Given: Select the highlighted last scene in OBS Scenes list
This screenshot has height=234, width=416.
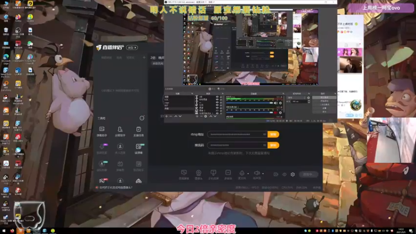Looking at the screenshot, I should [179, 109].
